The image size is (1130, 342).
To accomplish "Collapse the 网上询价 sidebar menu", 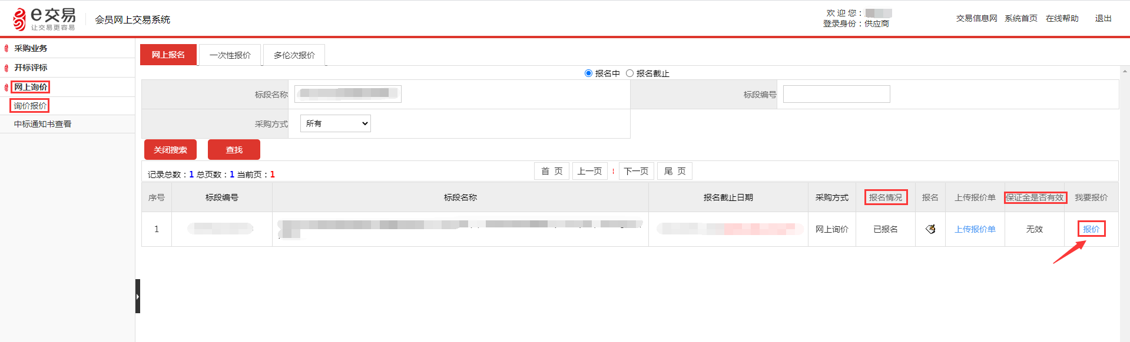I will 31,87.
